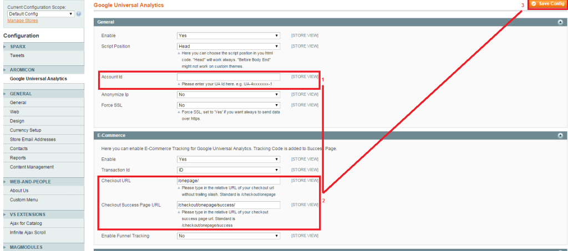Click the Configuration heading in the sidebar
The image size is (568, 251).
(21, 36)
